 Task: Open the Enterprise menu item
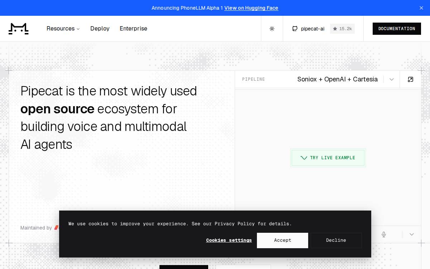(x=133, y=29)
